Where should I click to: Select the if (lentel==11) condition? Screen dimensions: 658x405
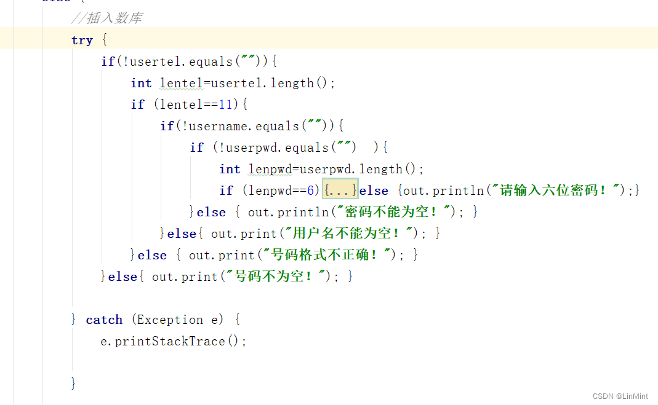(x=185, y=104)
